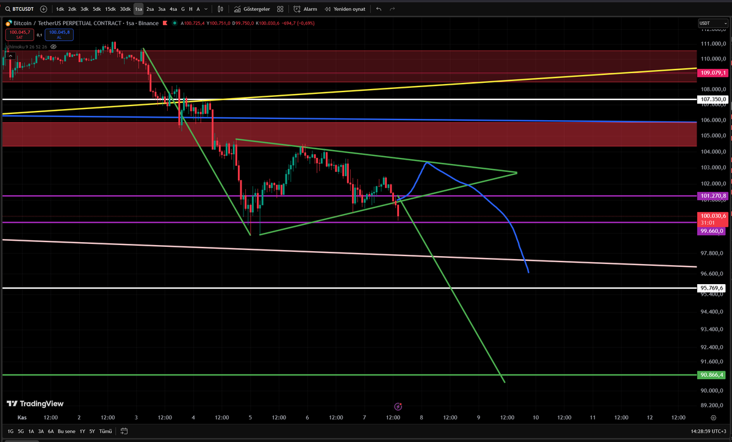732x442 pixels.
Task: Click the add symbol plus icon
Action: coord(43,9)
